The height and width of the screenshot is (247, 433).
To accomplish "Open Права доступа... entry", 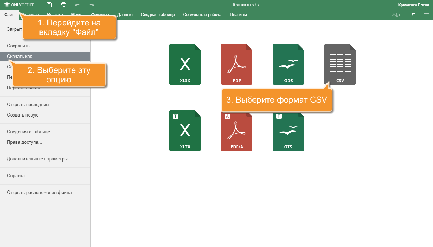I will click(x=45, y=142).
